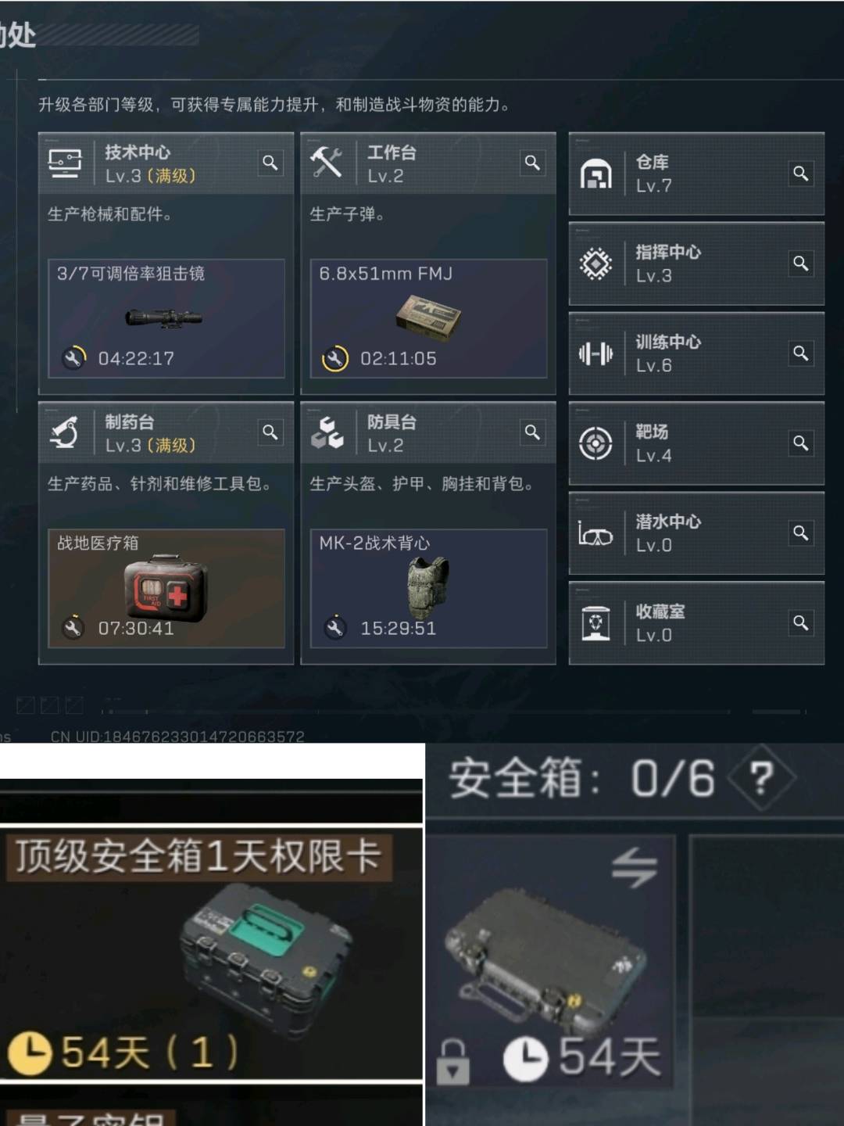Open magnifier on 防具台 panel

point(533,432)
